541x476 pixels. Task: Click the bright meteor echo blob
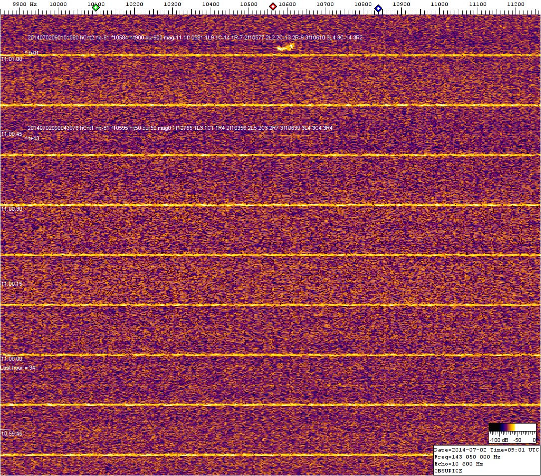pyautogui.click(x=286, y=48)
